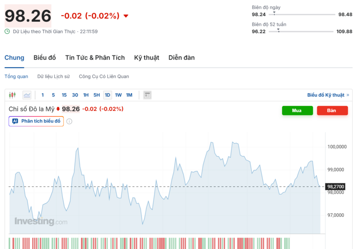Open the Biểu đồ tab

(x=44, y=57)
